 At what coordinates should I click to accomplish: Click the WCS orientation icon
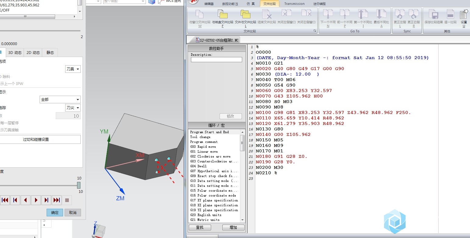tap(161, 2)
